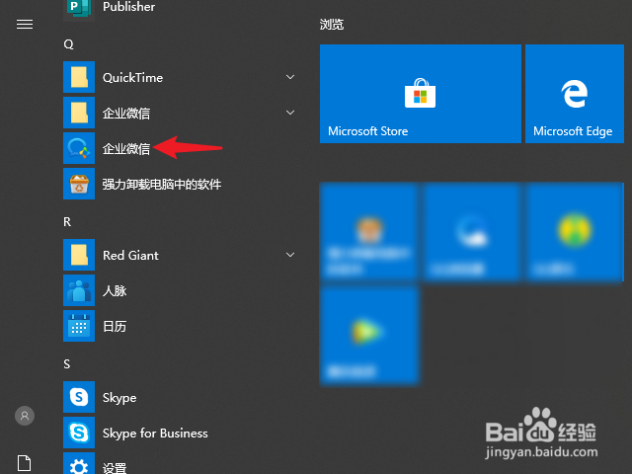This screenshot has width=632, height=474.
Task: Open the 日历 calendar icon
Action: point(79,326)
